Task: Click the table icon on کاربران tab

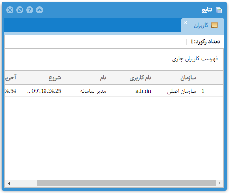Action: [x=215, y=26]
